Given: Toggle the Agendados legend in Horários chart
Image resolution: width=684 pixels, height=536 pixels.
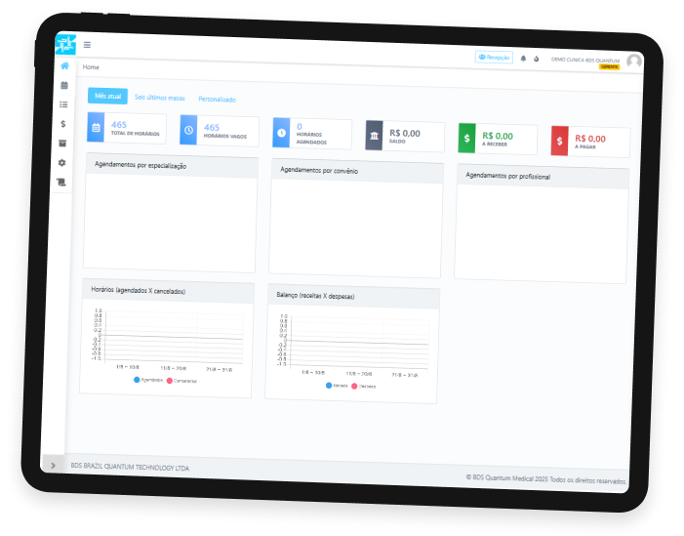Looking at the screenshot, I should coord(148,379).
